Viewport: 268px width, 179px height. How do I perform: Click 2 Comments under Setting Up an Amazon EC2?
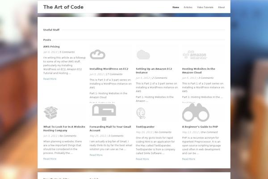[159, 78]
